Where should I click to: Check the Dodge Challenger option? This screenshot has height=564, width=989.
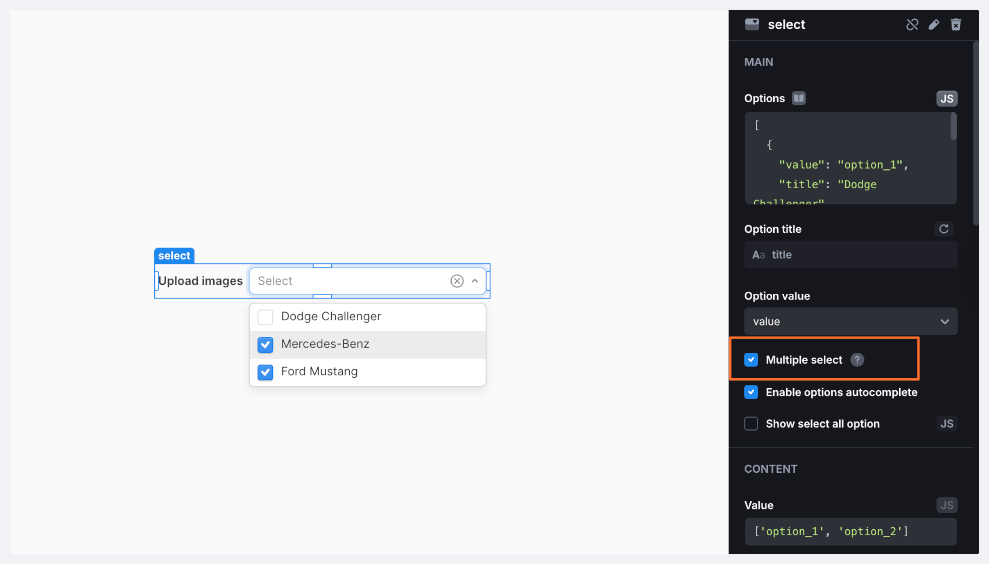click(265, 317)
